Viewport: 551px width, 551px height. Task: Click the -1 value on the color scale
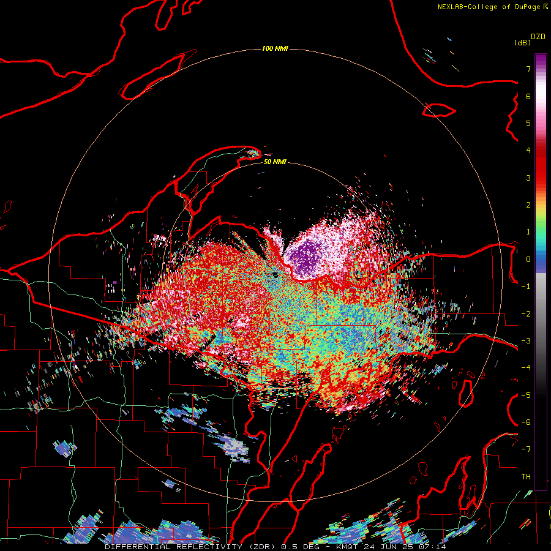point(526,287)
